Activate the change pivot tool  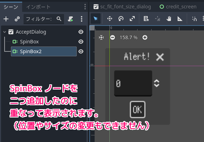[x=158, y=19]
